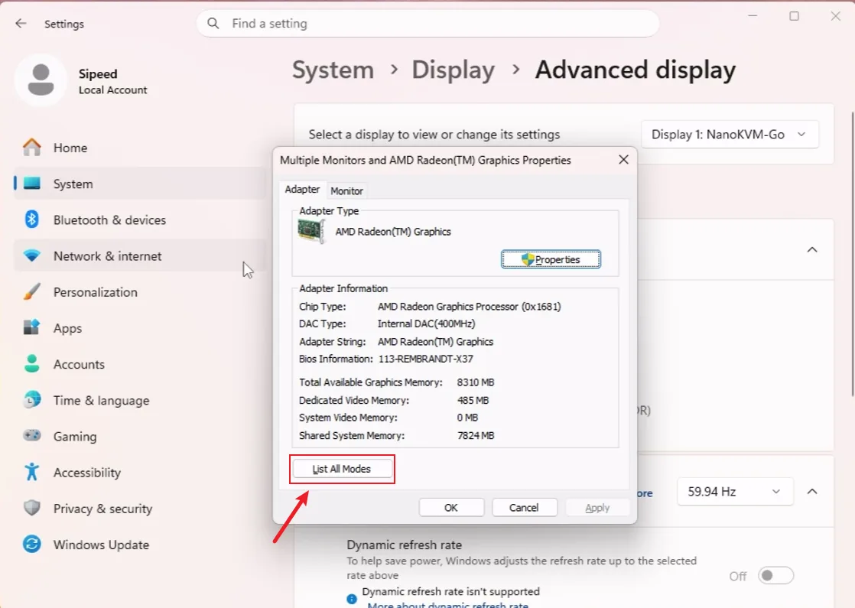Viewport: 855px width, 608px height.
Task: Click the adapter Properties button
Action: pyautogui.click(x=551, y=259)
